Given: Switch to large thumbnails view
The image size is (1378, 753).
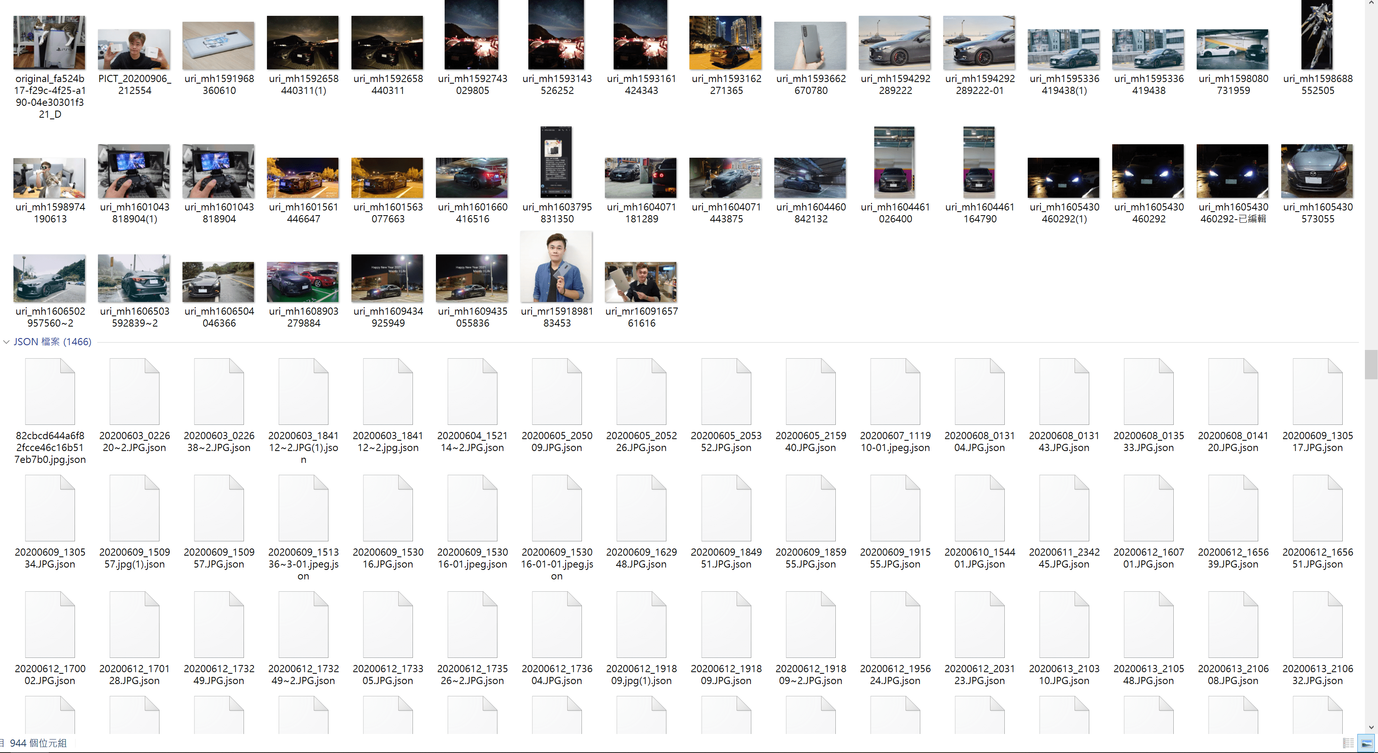Looking at the screenshot, I should [1366, 743].
